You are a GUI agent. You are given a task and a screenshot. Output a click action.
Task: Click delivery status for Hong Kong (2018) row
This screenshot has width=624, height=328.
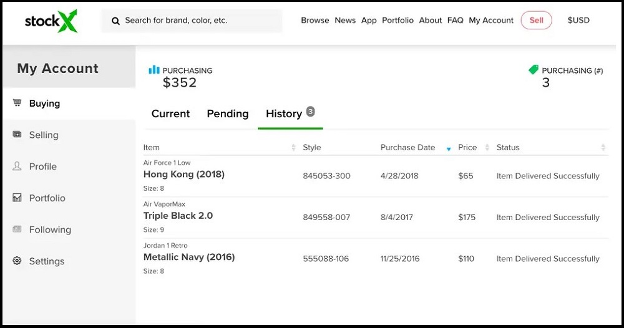tap(548, 176)
